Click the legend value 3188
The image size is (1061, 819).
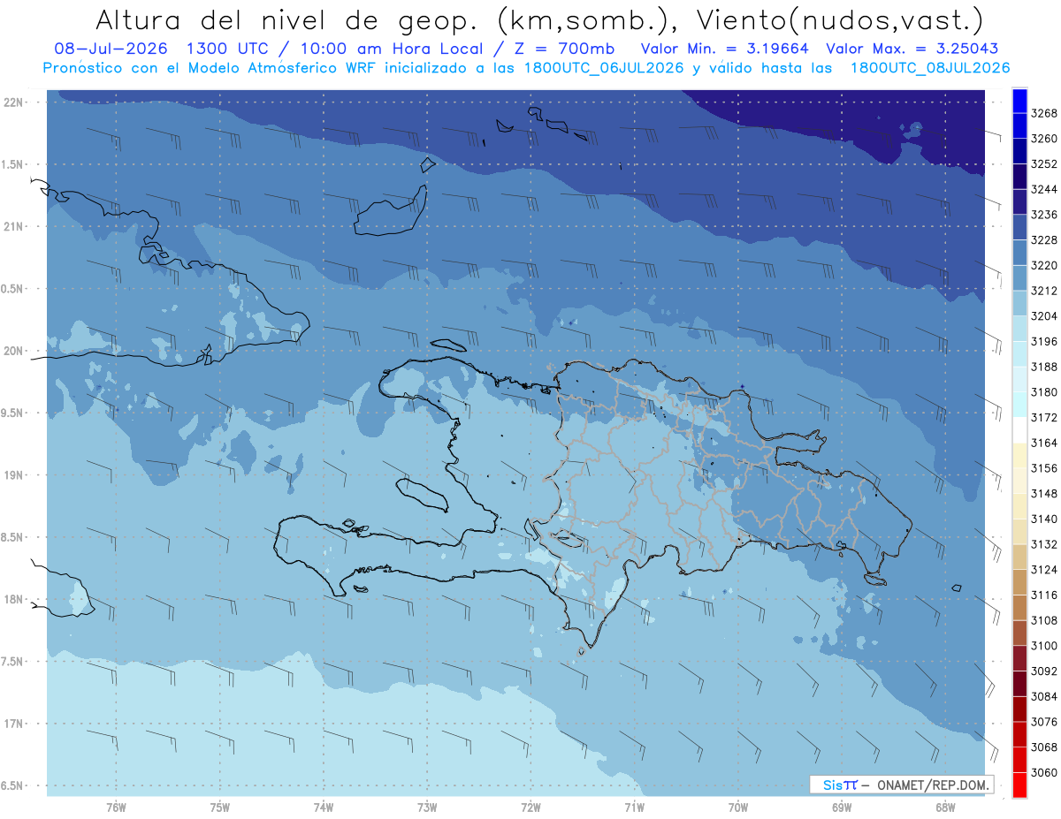pos(1044,367)
